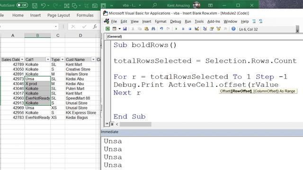
Task: Click the Break pause icon in VBA toolbar
Action: 183,29
